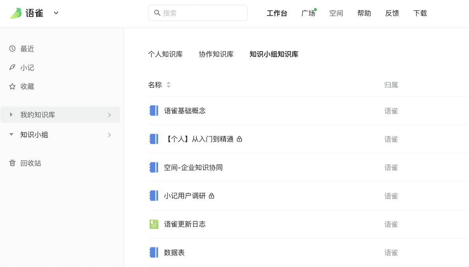Open 最近 in the sidebar
Viewport: 469px width, 267px height.
click(27, 49)
